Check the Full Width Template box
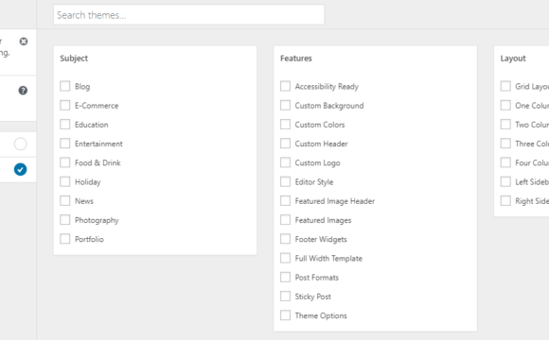549x340 pixels. [285, 258]
